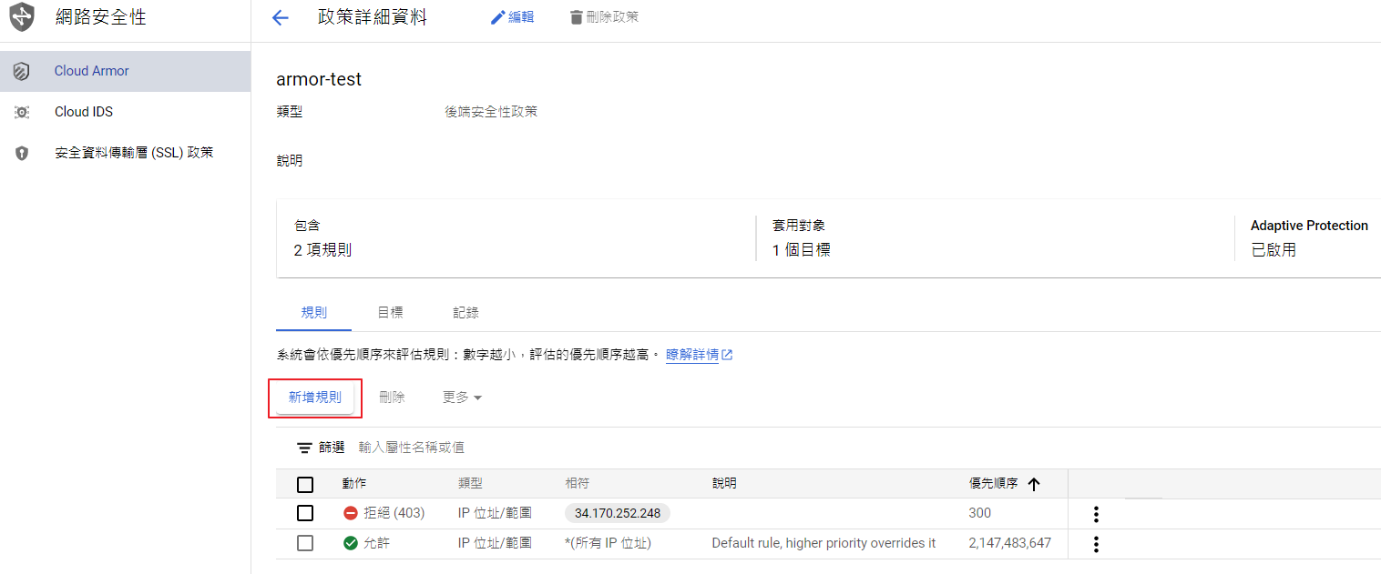Check the default allow rule checkbox
The image size is (1381, 574).
tap(305, 543)
